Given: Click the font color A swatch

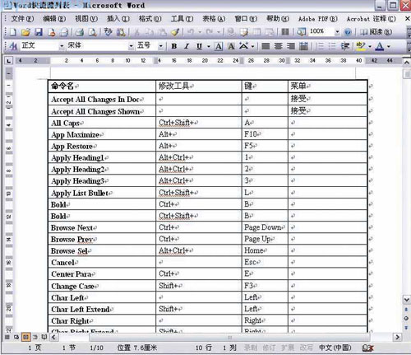Looking at the screenshot, I should [380, 46].
